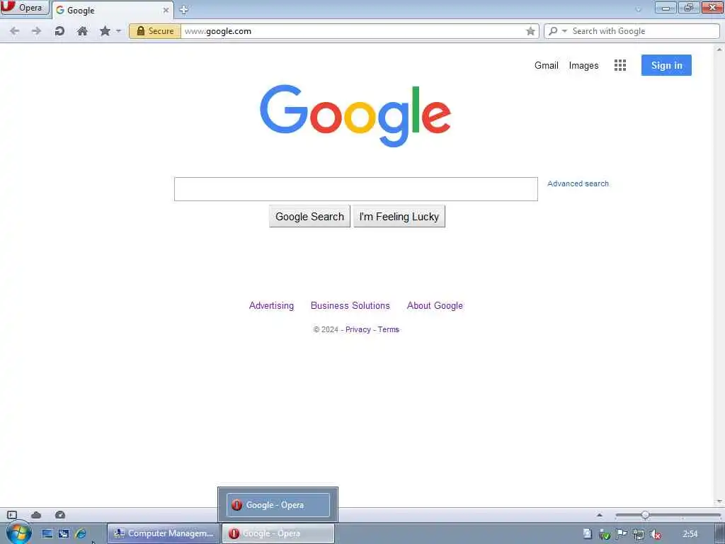The image size is (725, 544).
Task: Click the search magnifier icon in toolbar
Action: coord(553,31)
